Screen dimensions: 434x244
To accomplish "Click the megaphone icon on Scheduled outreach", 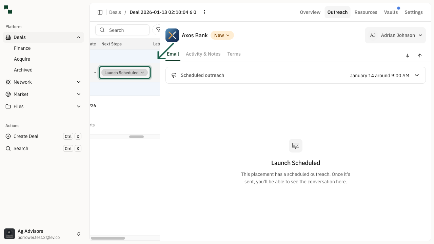I will coord(174,75).
